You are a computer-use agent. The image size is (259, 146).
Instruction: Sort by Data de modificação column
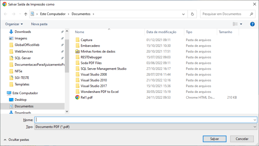coord(161,32)
